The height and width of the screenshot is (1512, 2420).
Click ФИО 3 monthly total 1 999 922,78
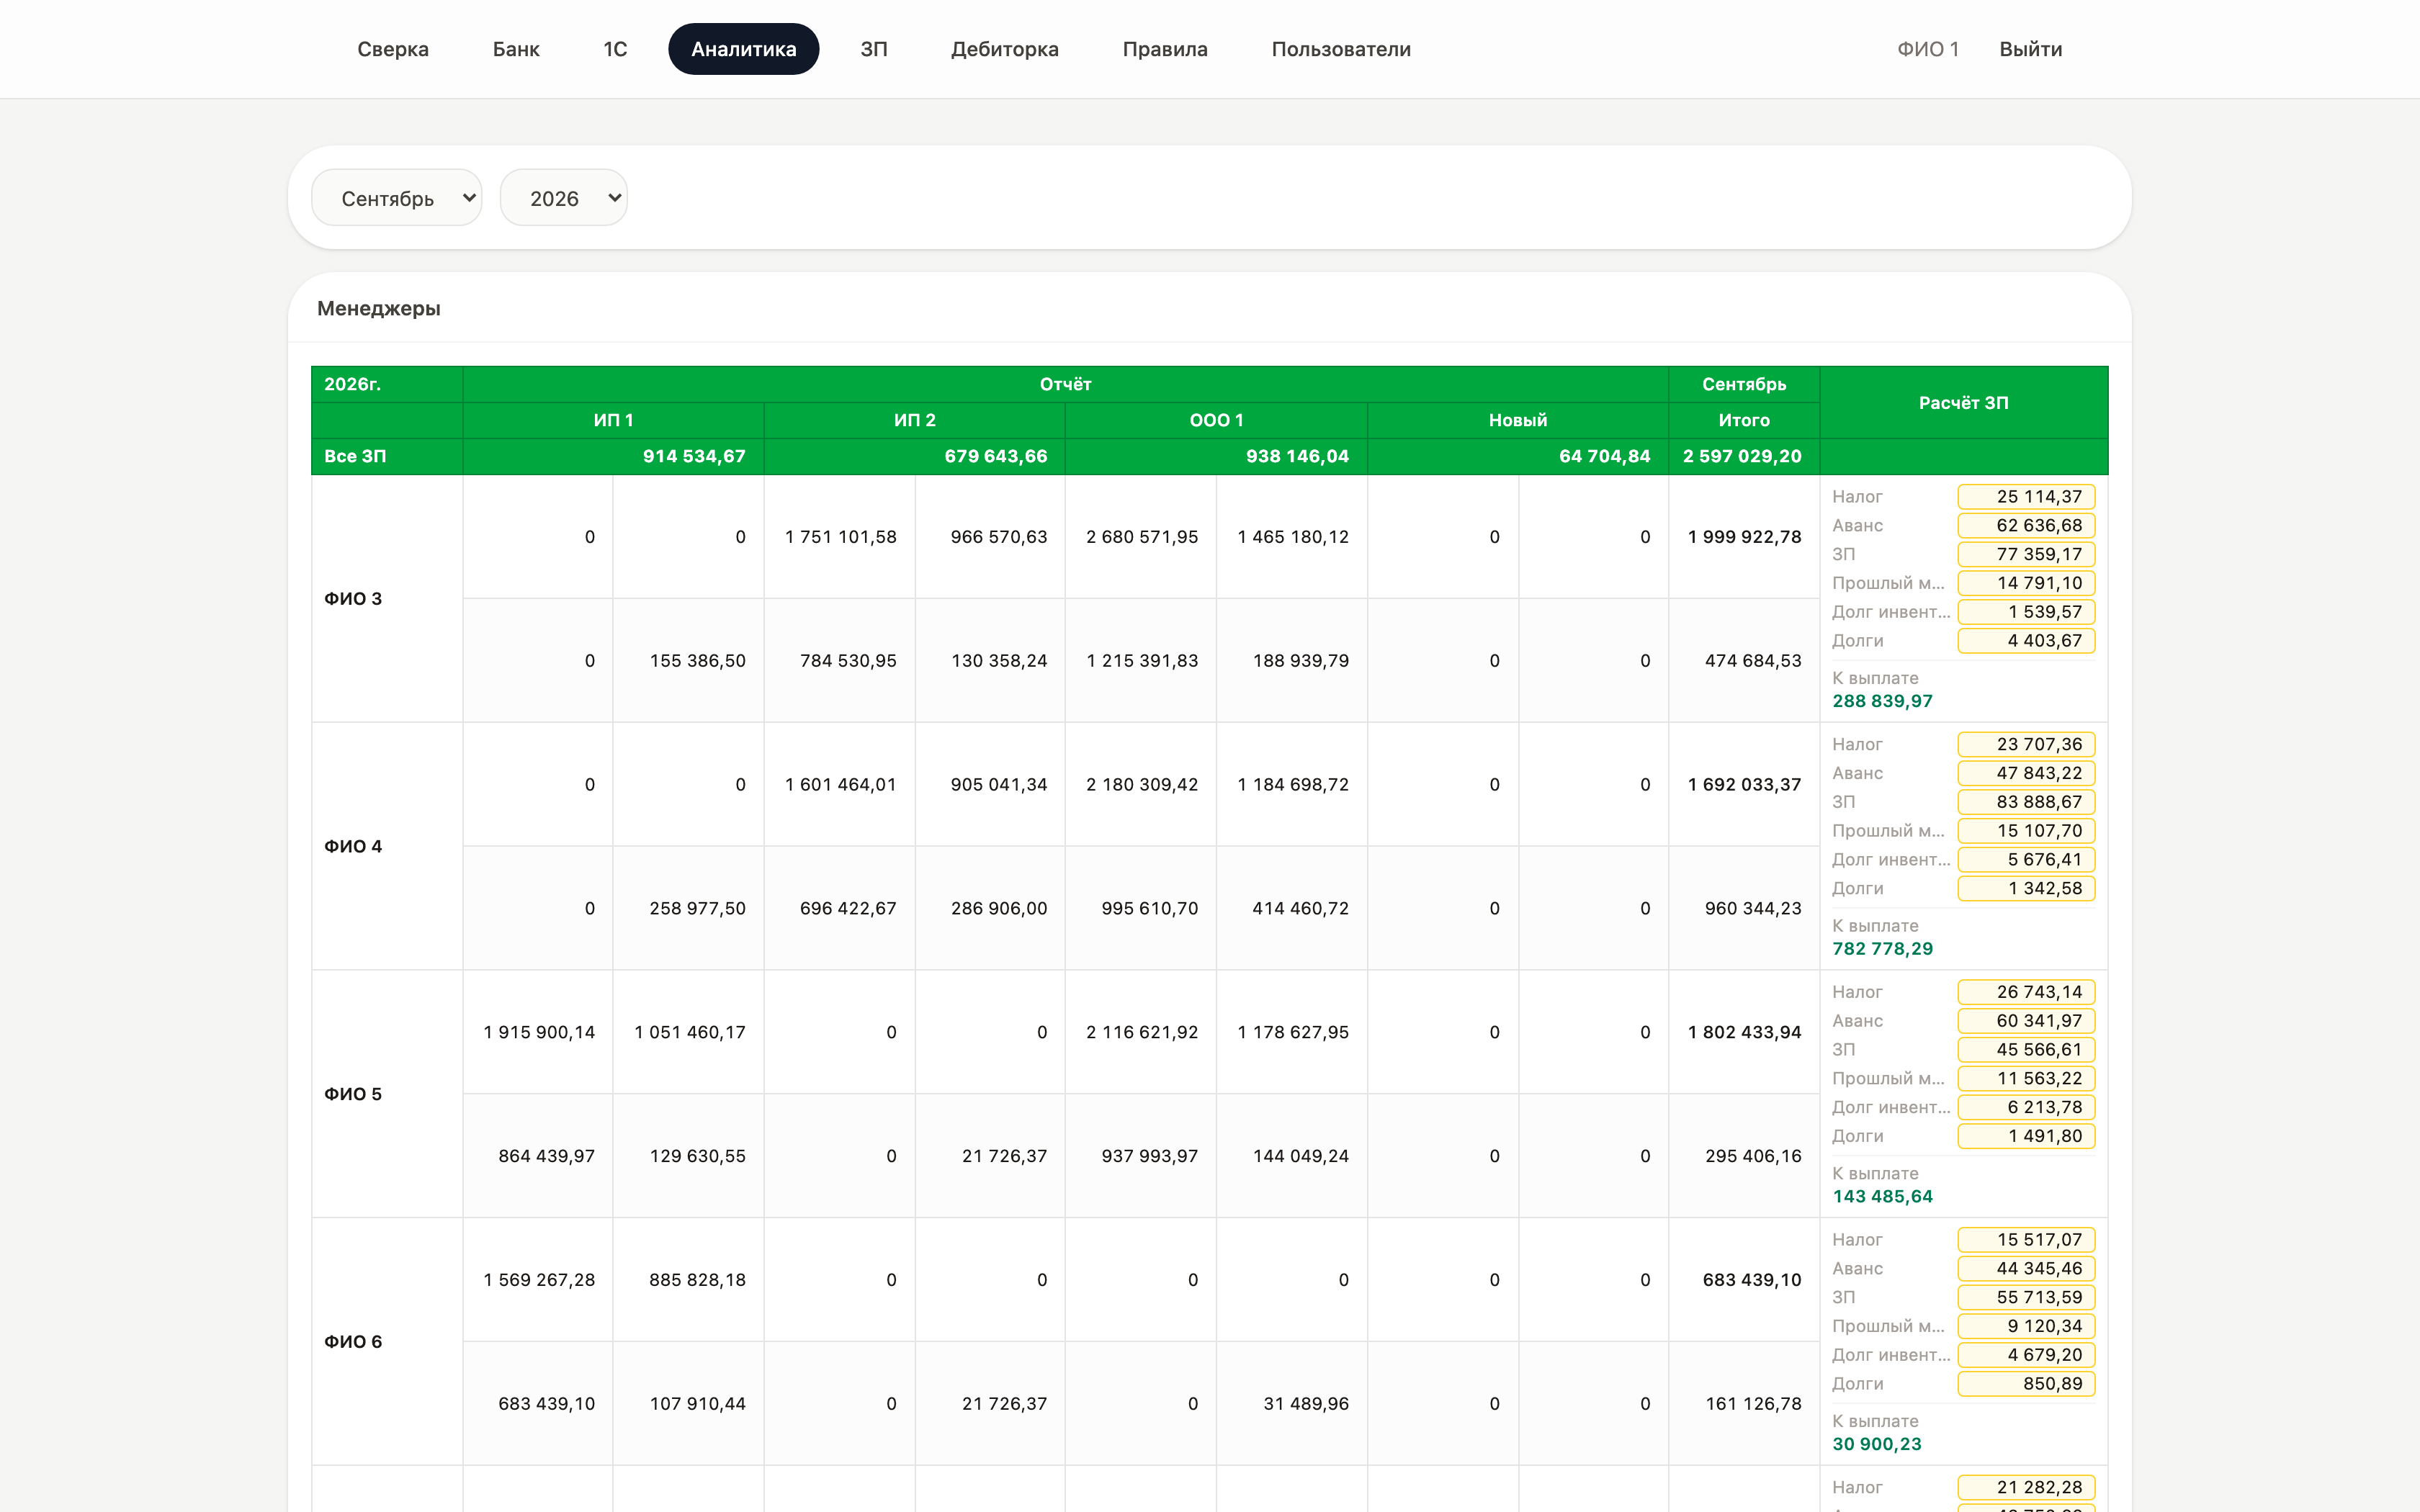[x=1744, y=537]
